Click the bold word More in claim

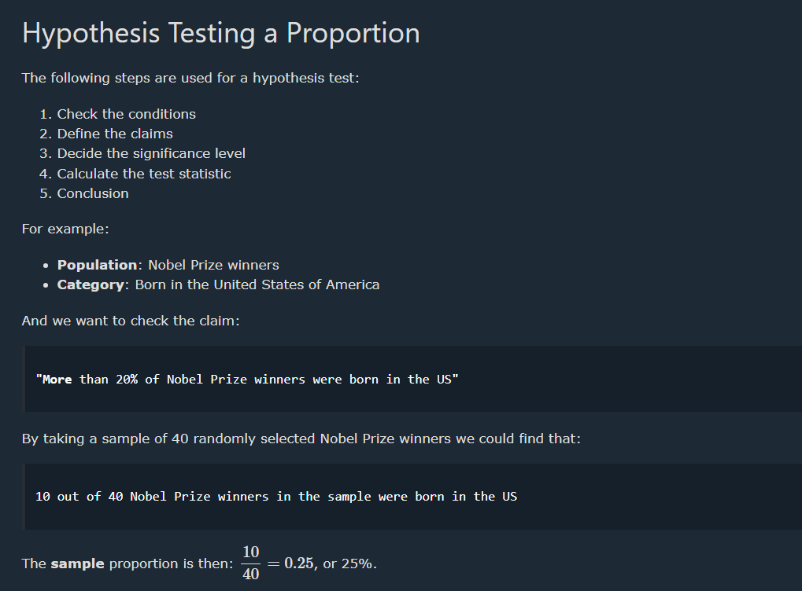coord(57,379)
